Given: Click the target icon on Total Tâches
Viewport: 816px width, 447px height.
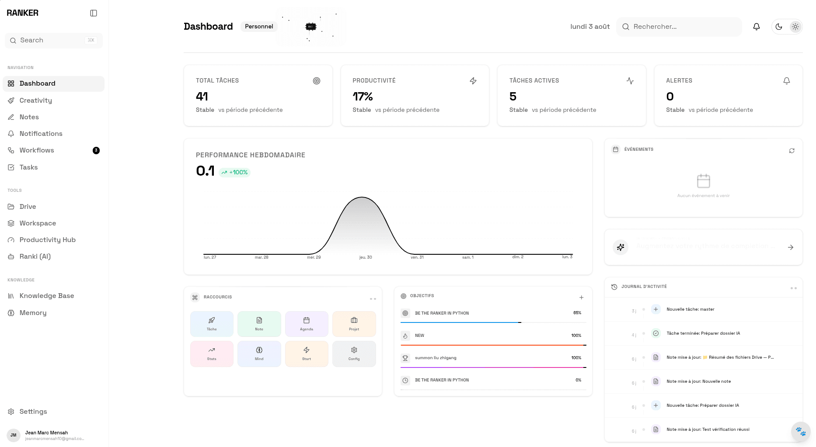Looking at the screenshot, I should 317,81.
